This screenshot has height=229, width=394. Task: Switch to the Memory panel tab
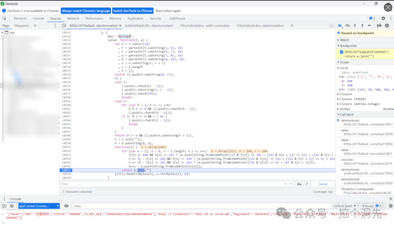[115, 18]
